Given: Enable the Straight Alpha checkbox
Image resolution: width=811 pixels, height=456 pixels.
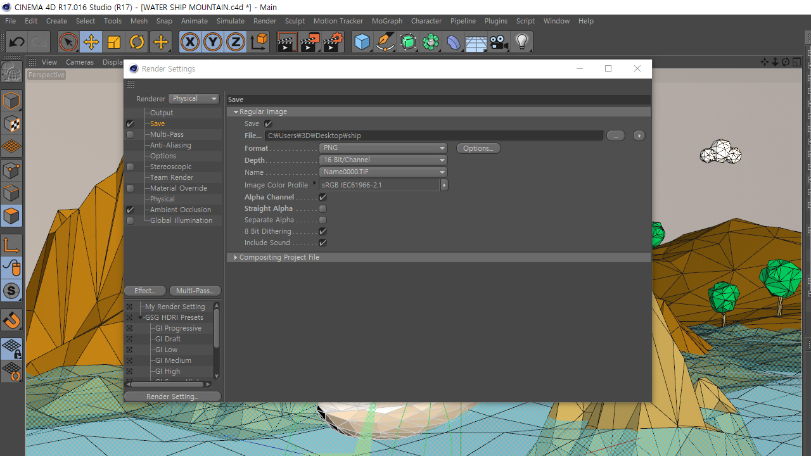Looking at the screenshot, I should click(x=322, y=208).
